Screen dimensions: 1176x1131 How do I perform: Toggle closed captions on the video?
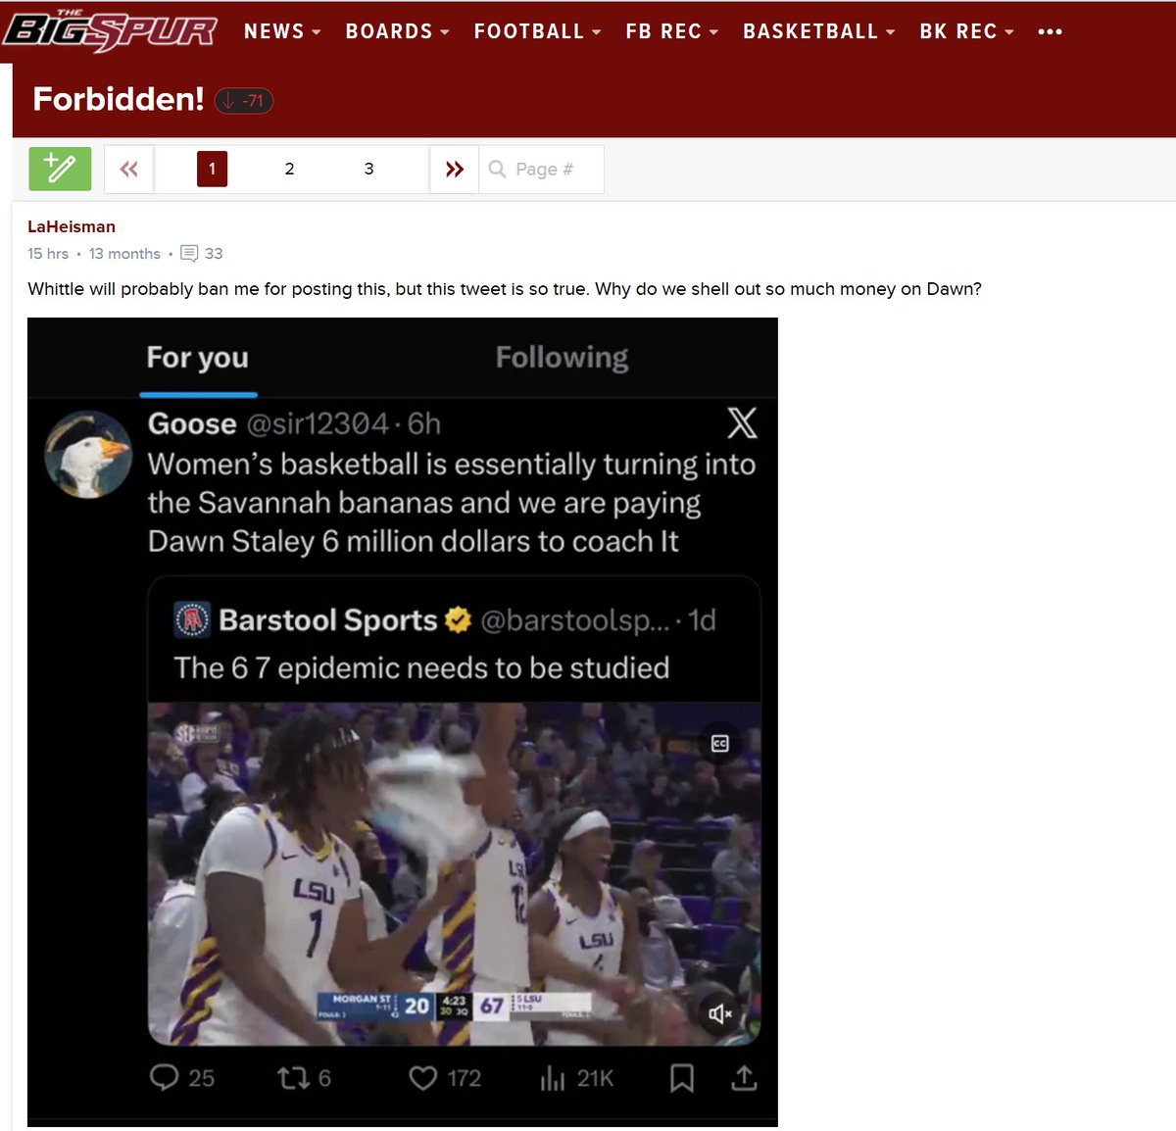pos(720,744)
